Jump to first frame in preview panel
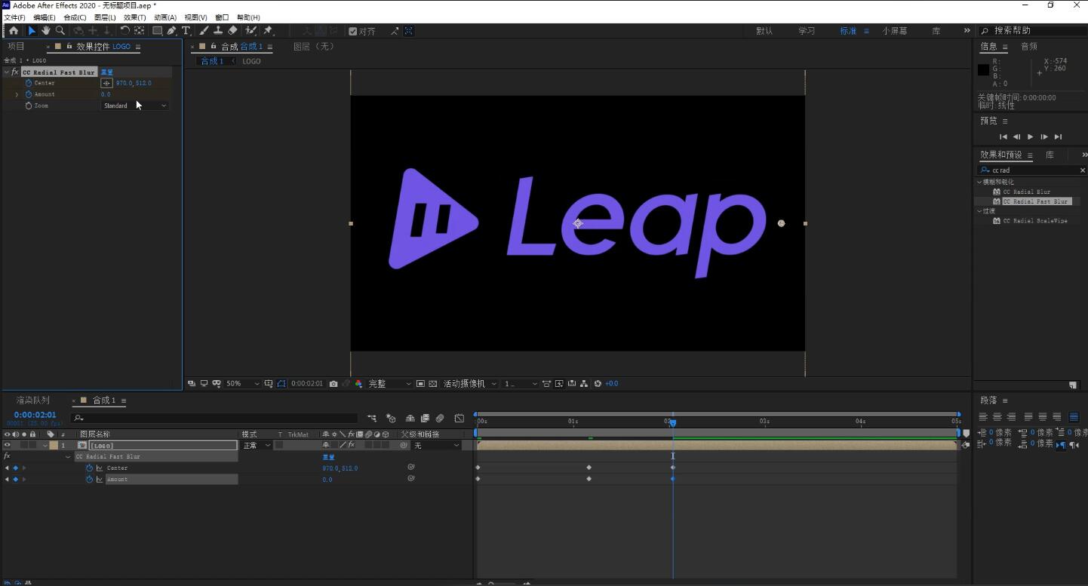 (x=1003, y=137)
